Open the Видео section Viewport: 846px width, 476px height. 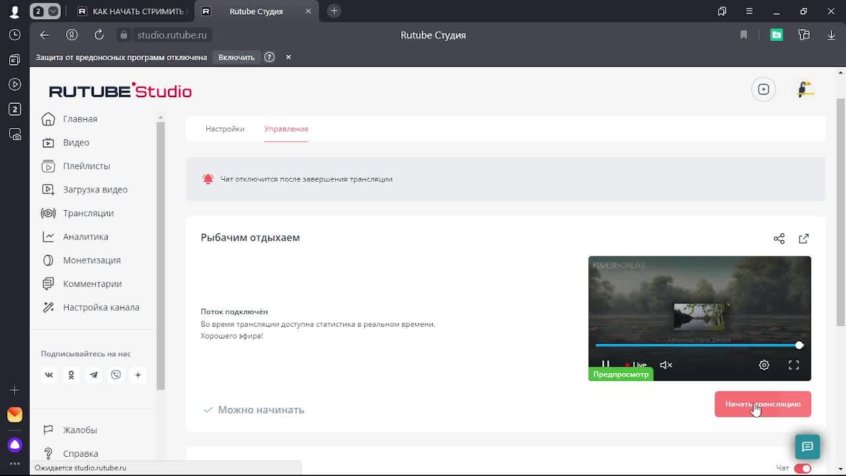[76, 143]
